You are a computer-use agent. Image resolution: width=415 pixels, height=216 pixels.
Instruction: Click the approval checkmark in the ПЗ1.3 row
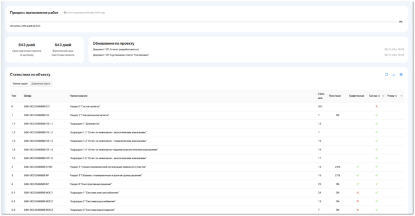coord(377,140)
